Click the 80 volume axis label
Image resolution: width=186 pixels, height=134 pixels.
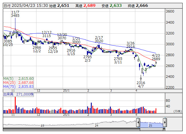[x=168, y=101]
